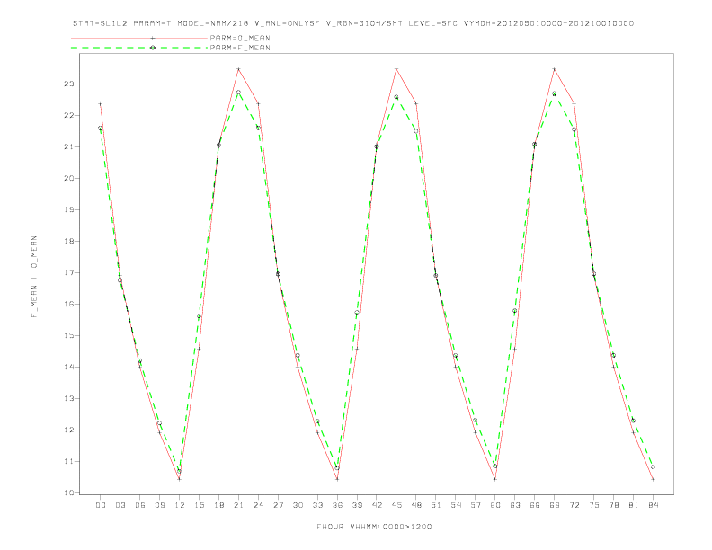Choose x-axis tick 24

[x=258, y=505]
